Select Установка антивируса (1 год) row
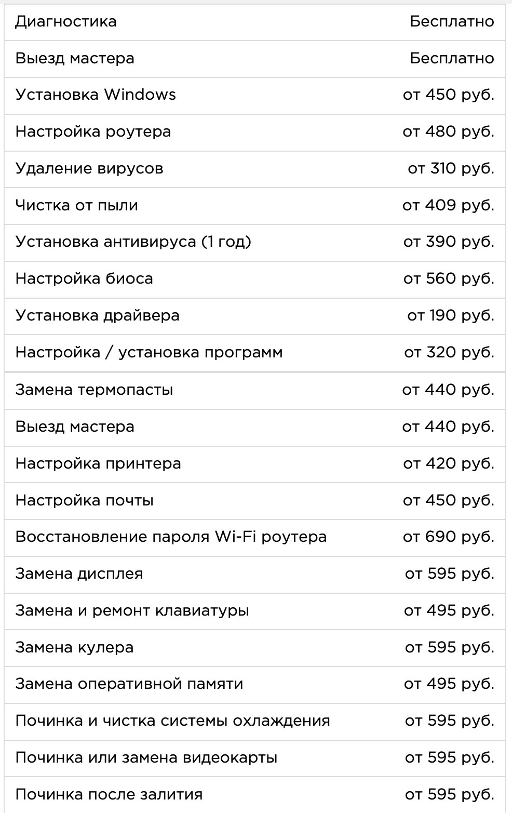The width and height of the screenshot is (512, 813). click(133, 242)
